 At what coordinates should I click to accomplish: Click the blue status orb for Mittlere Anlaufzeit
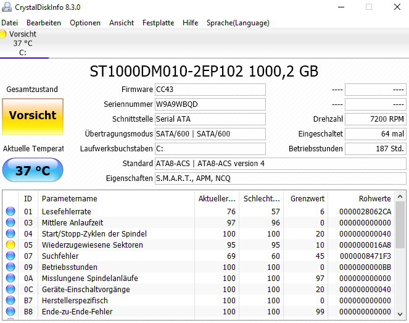pyautogui.click(x=10, y=222)
